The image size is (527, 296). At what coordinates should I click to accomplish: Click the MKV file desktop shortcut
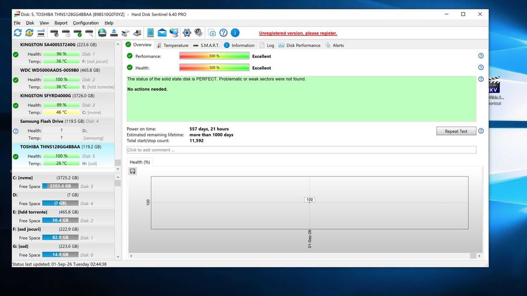point(494,91)
